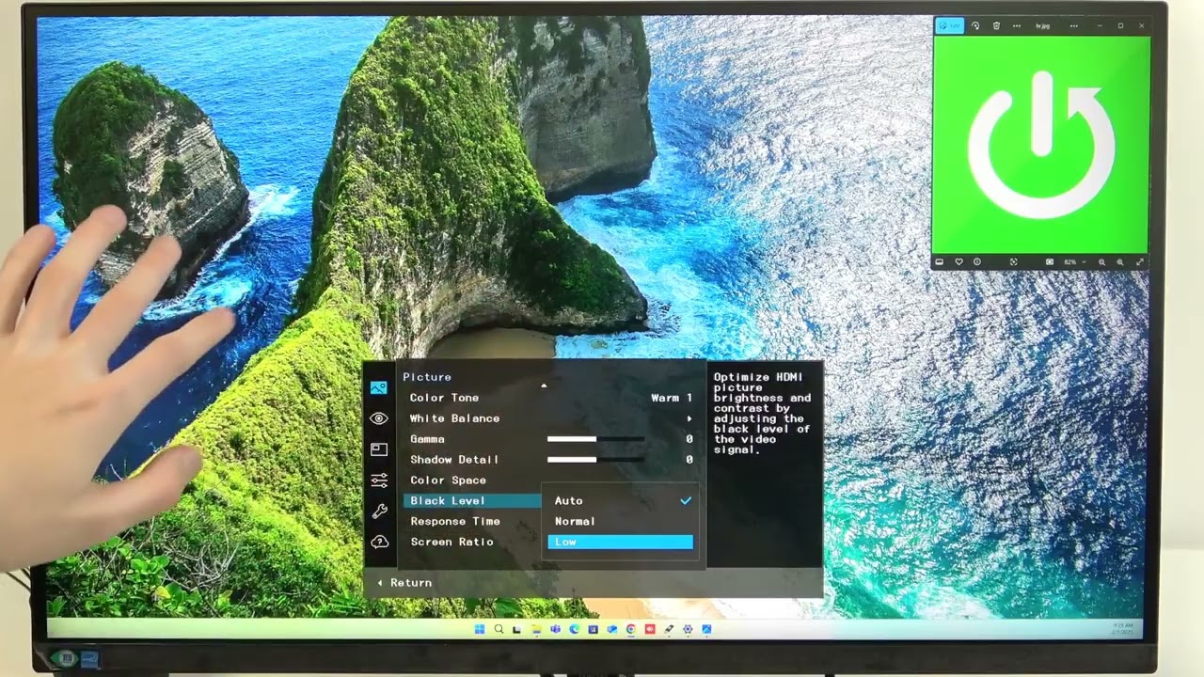
Task: Open the support cloud question-mark icon
Action: coord(379,542)
